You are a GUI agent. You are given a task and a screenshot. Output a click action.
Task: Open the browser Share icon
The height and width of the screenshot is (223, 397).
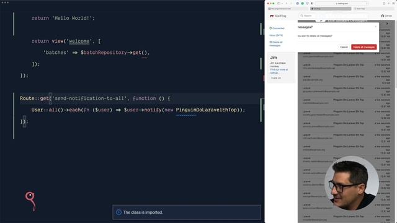(384, 4)
